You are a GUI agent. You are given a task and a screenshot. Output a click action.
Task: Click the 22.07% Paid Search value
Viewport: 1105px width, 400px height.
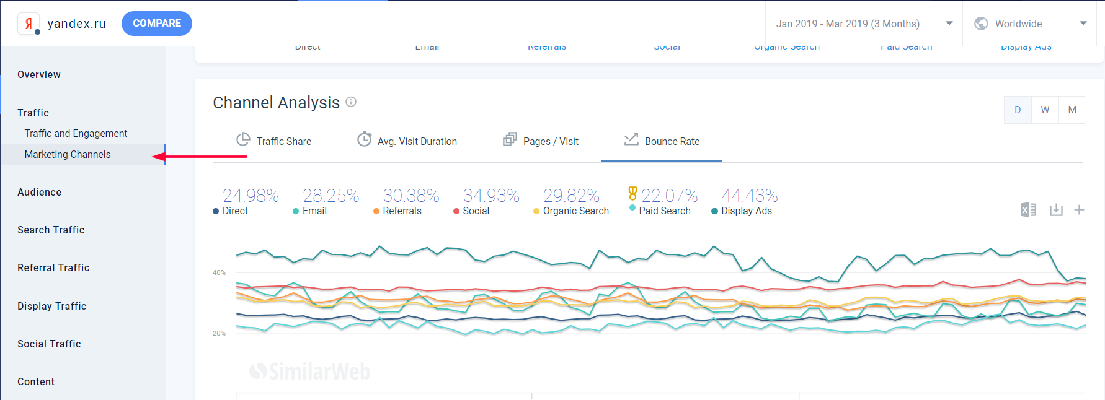(x=669, y=196)
